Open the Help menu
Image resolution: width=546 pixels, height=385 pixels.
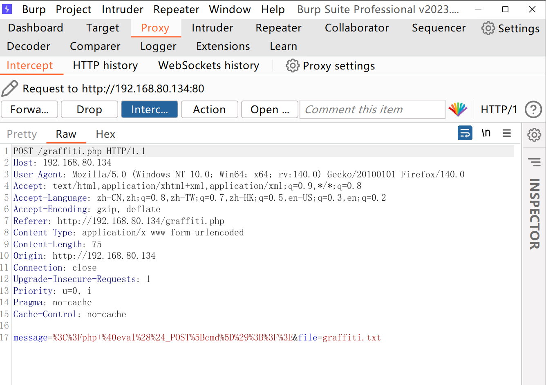(273, 9)
